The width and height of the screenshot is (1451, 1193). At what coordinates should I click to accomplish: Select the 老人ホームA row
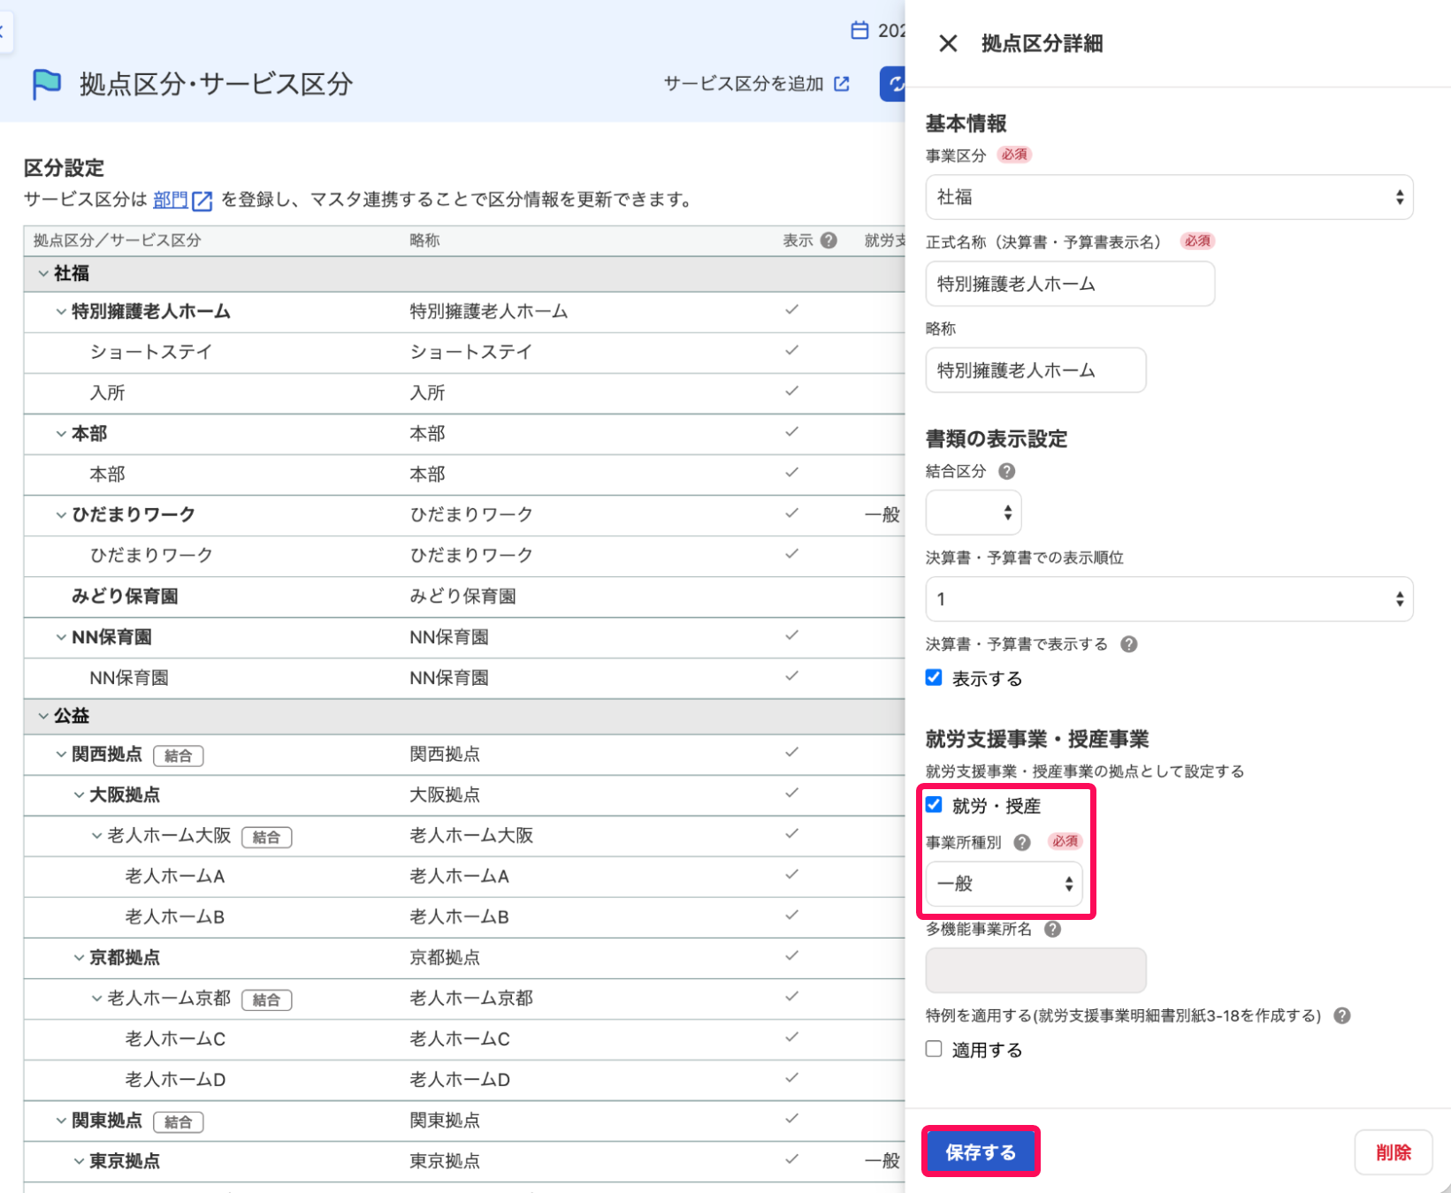(x=464, y=877)
